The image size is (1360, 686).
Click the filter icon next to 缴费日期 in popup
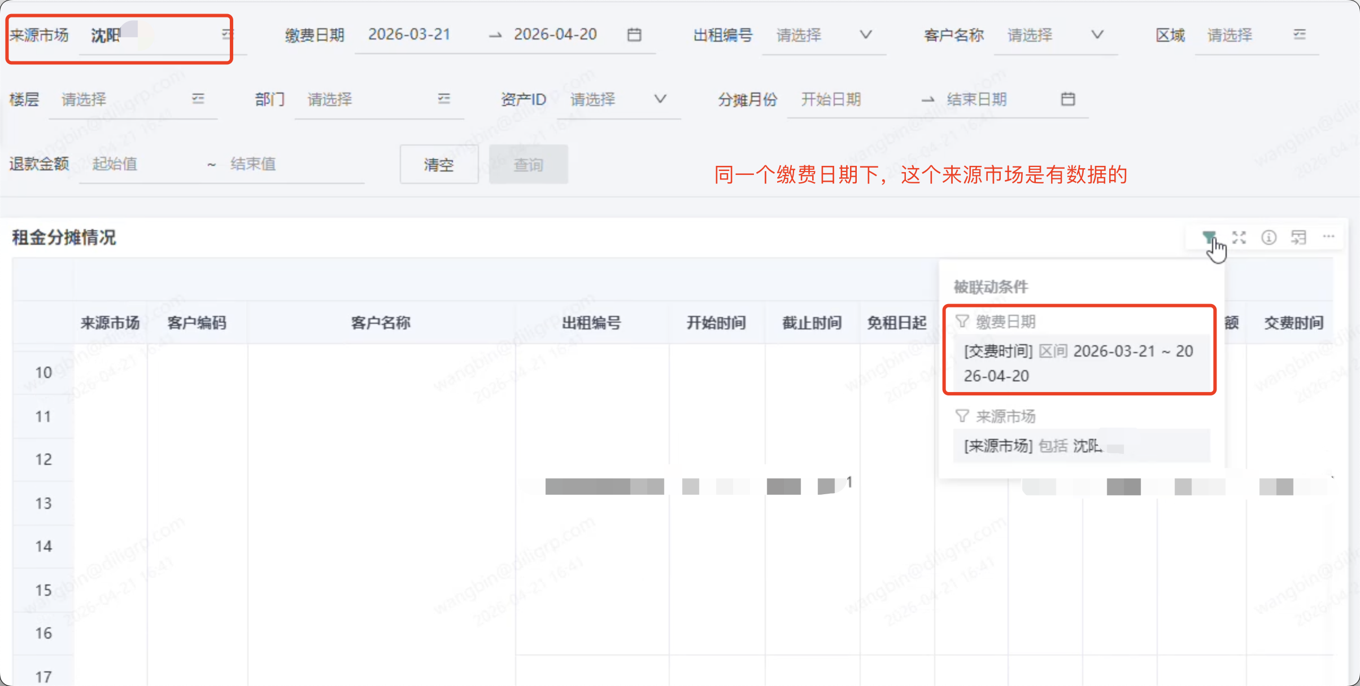click(x=962, y=320)
